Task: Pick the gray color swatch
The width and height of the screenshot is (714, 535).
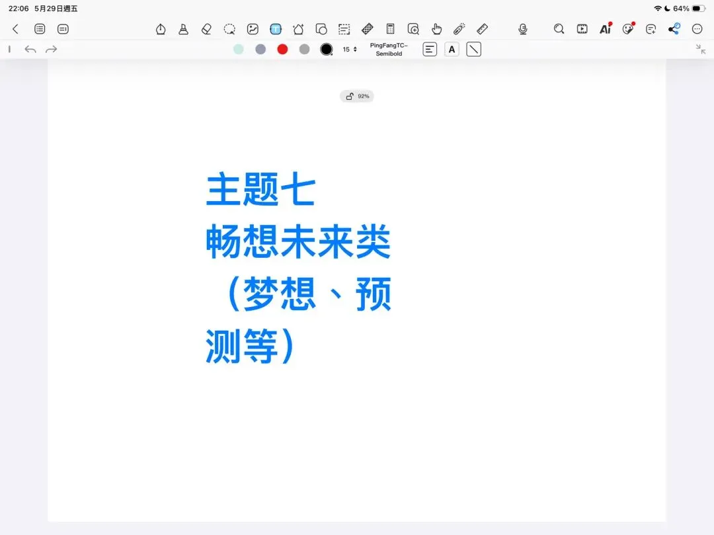Action: (x=304, y=49)
